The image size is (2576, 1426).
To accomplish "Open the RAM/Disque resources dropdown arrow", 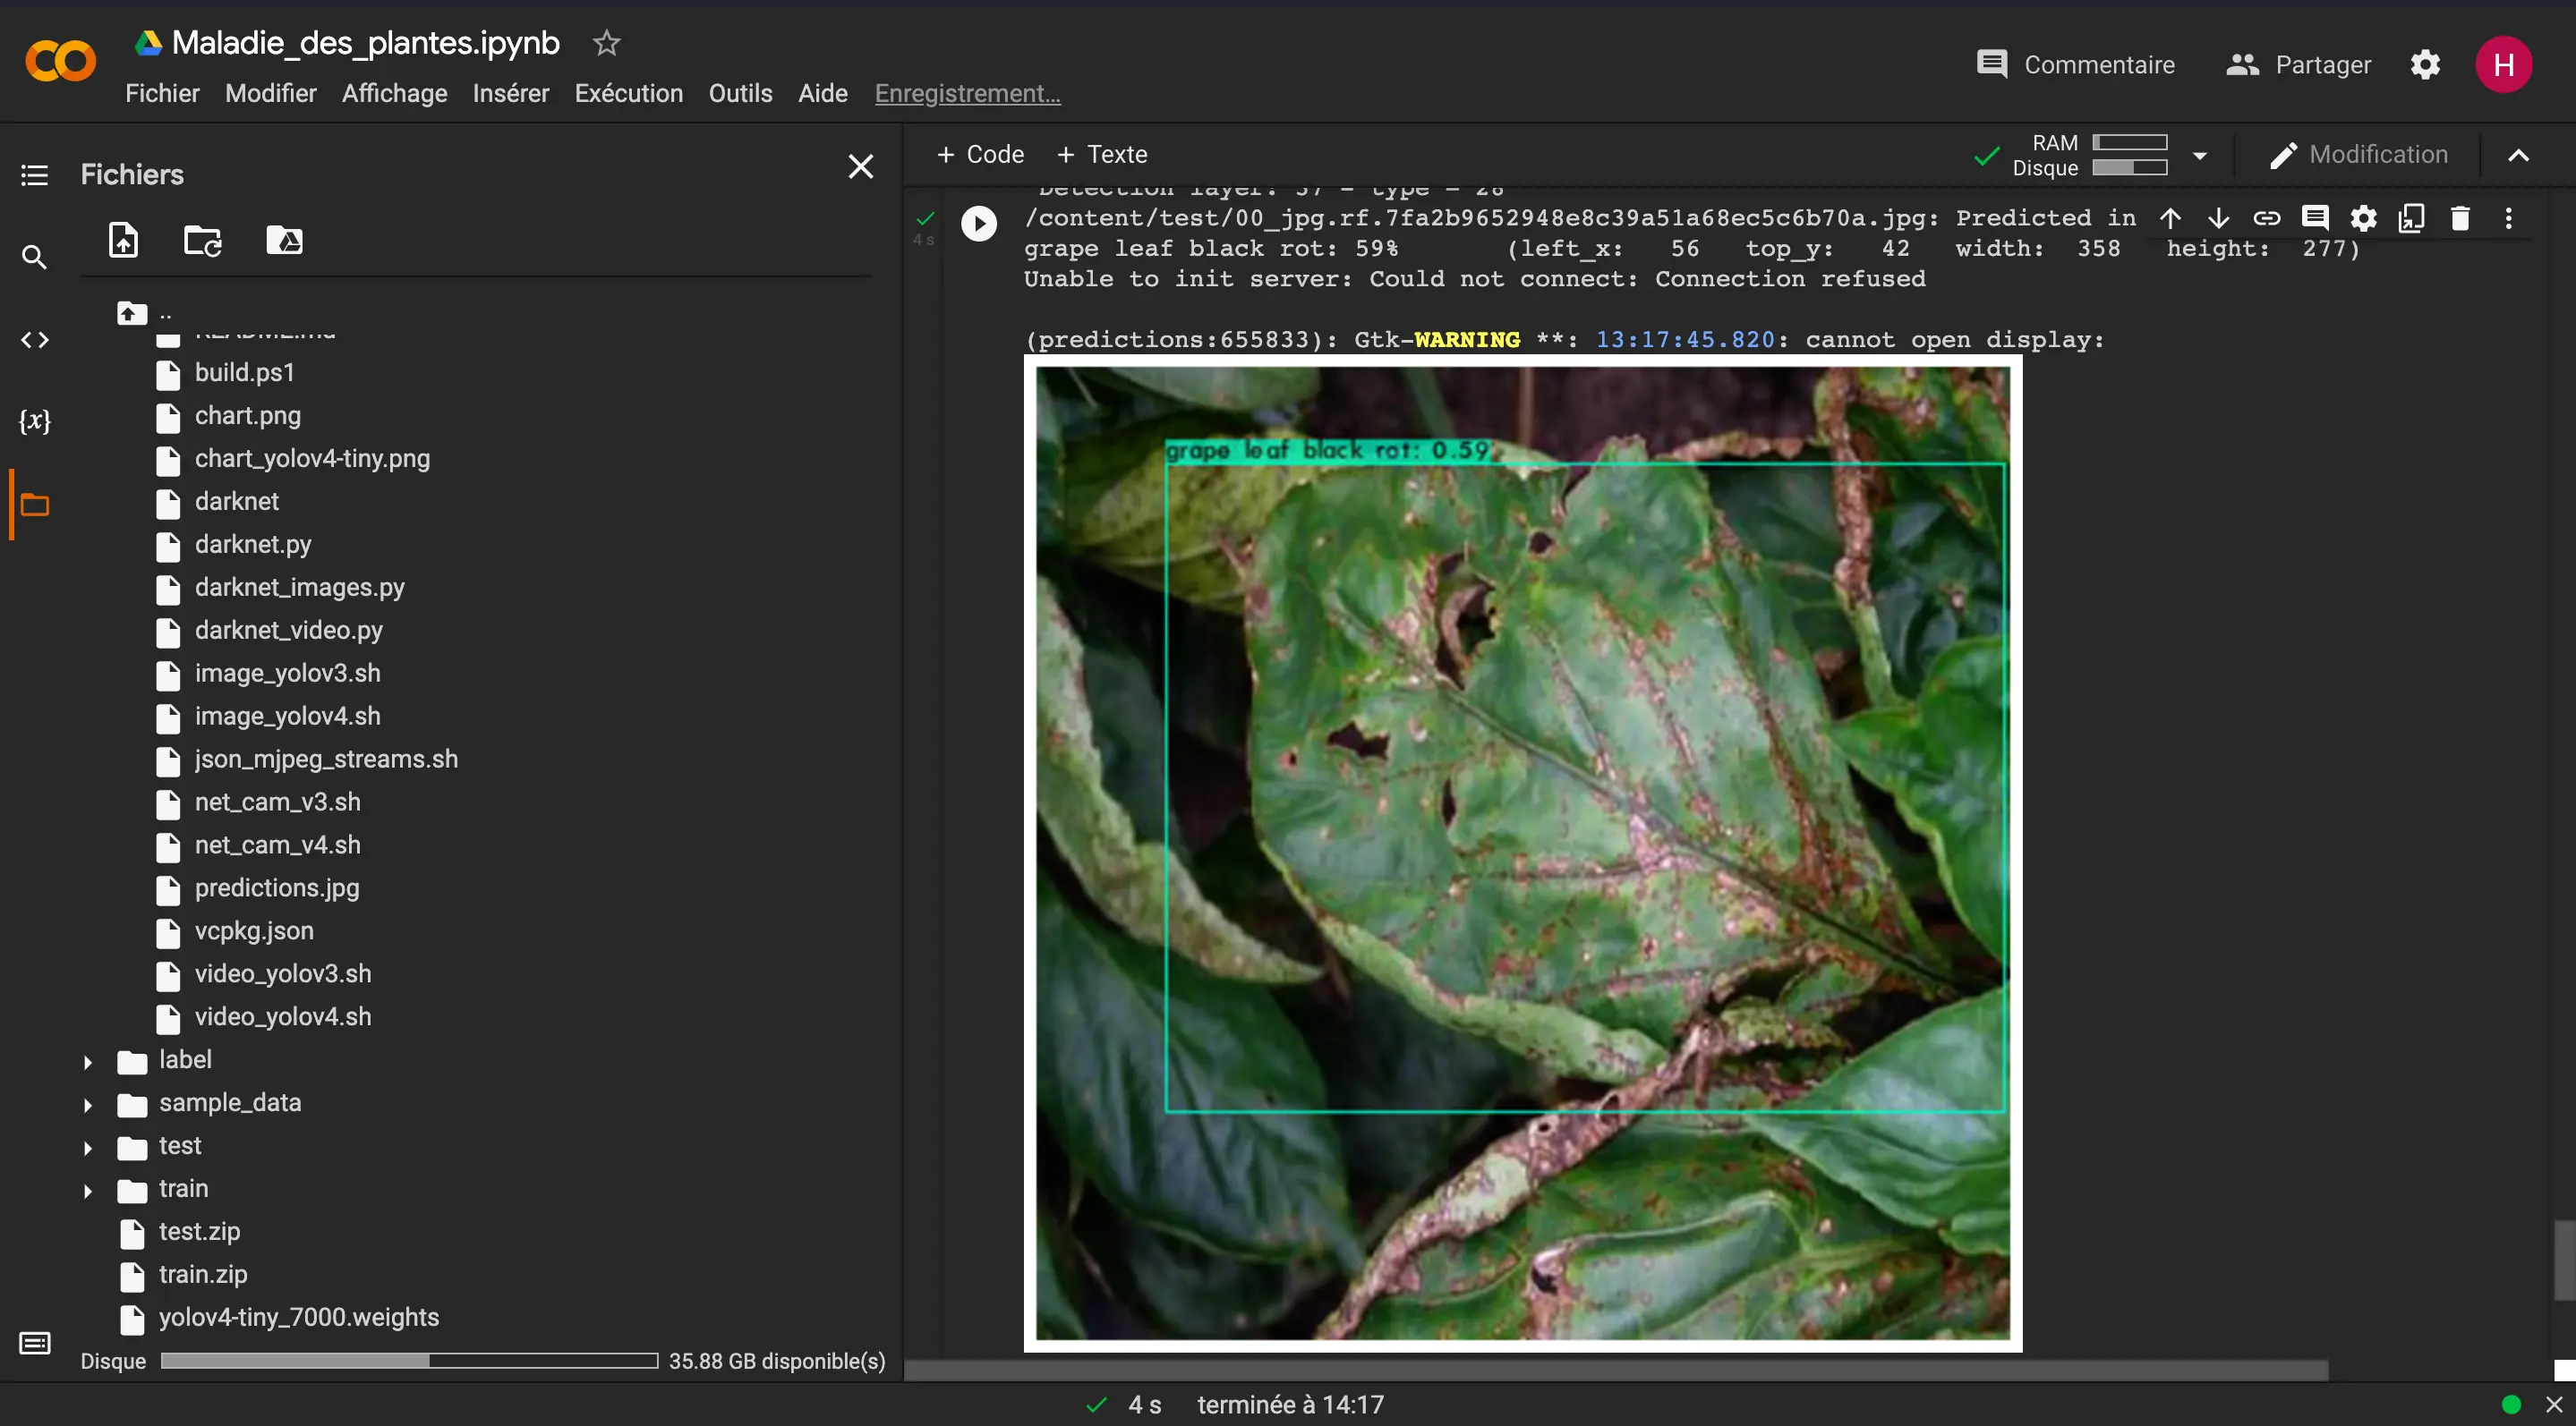I will (2199, 156).
